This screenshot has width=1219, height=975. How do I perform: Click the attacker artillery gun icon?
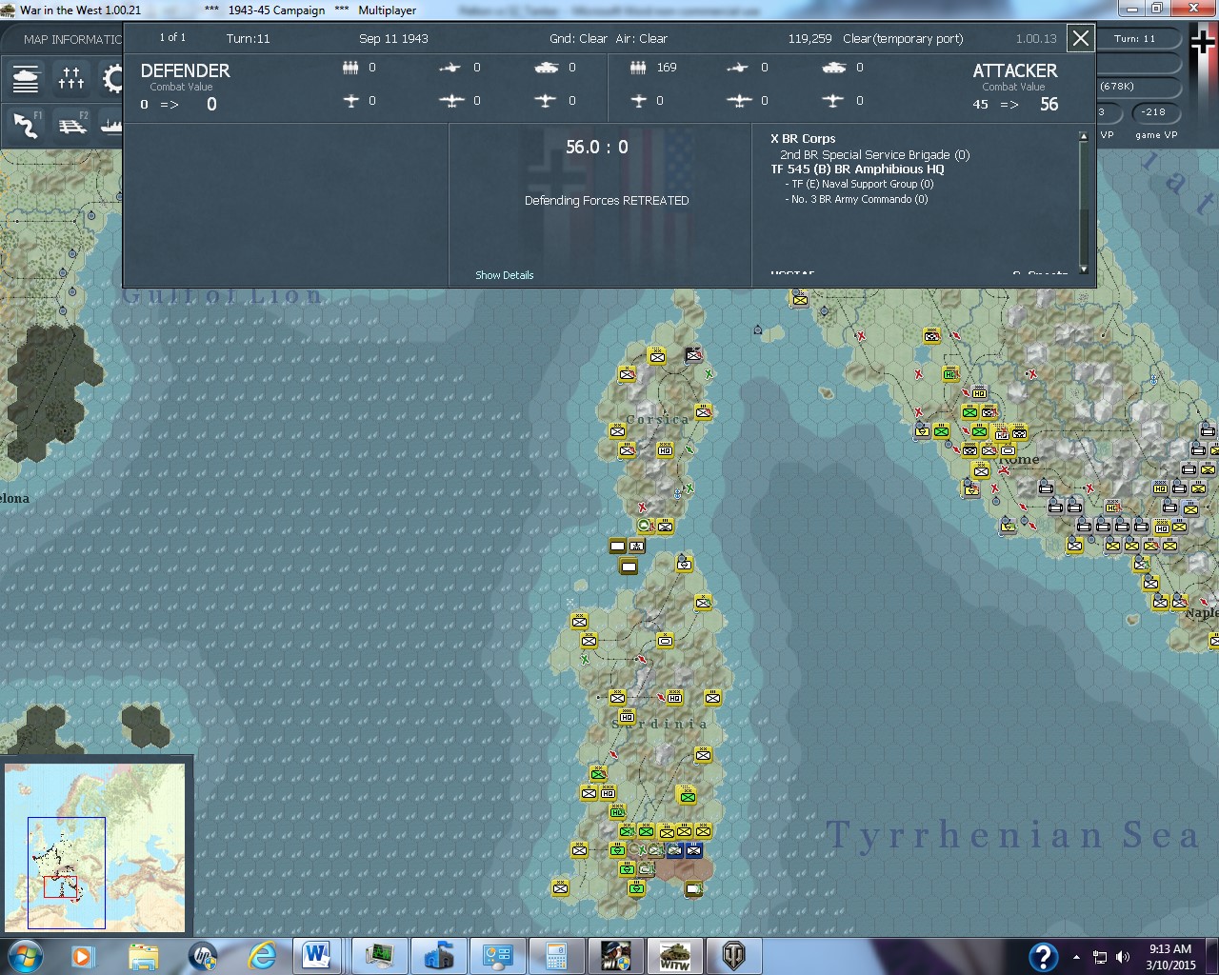pyautogui.click(x=737, y=68)
